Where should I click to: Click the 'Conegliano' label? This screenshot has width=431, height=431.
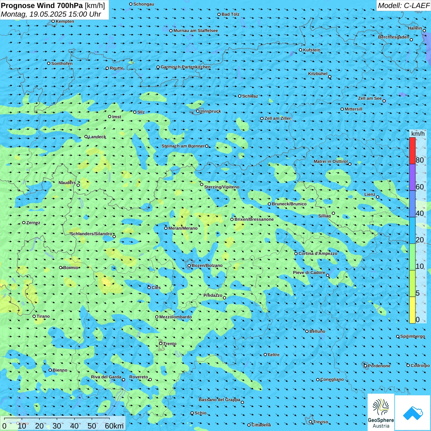(332, 379)
